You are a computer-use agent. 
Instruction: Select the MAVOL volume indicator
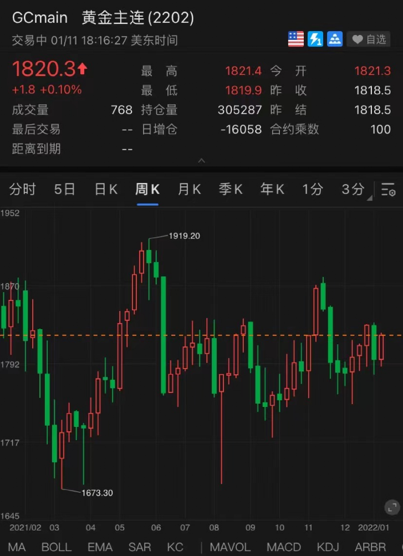(x=231, y=547)
